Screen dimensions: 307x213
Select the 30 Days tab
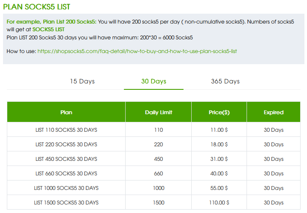click(153, 81)
